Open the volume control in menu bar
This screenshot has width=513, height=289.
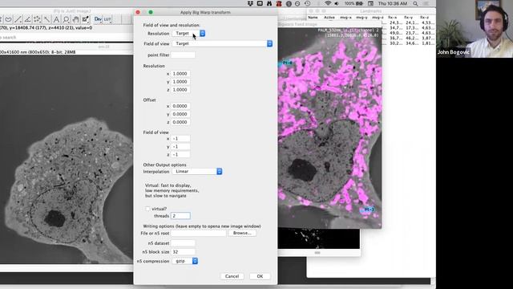tap(337, 3)
